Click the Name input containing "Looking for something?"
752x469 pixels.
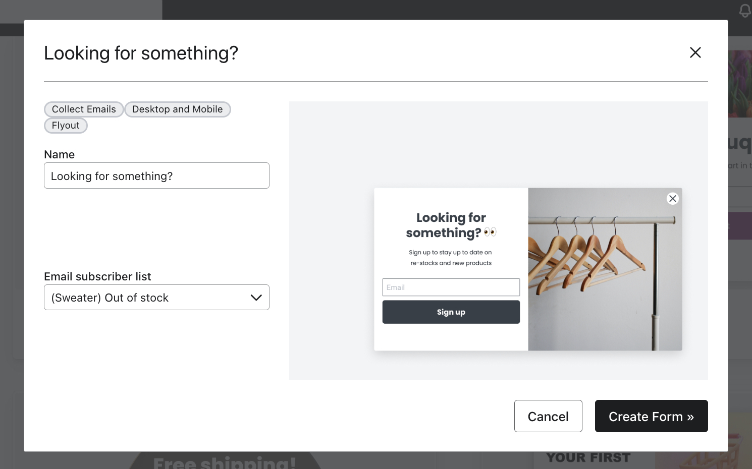[x=156, y=175]
